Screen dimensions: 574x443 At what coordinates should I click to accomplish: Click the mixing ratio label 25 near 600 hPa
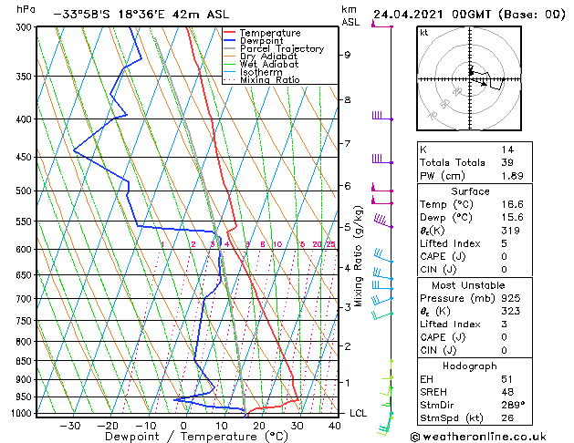[330, 244]
